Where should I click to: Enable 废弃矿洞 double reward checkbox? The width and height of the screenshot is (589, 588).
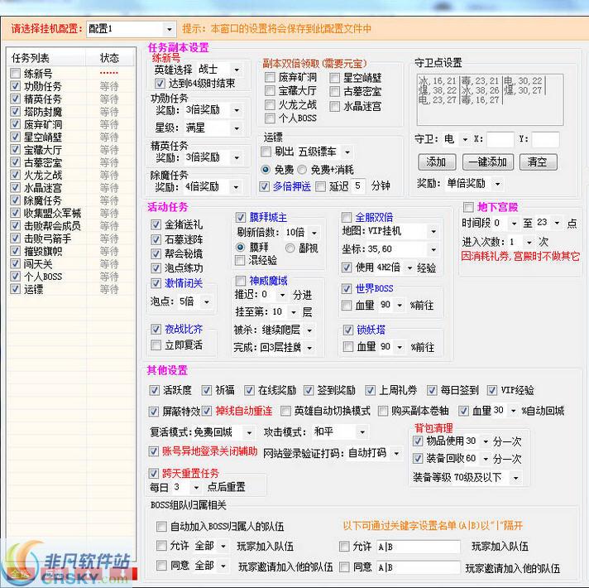pyautogui.click(x=270, y=77)
